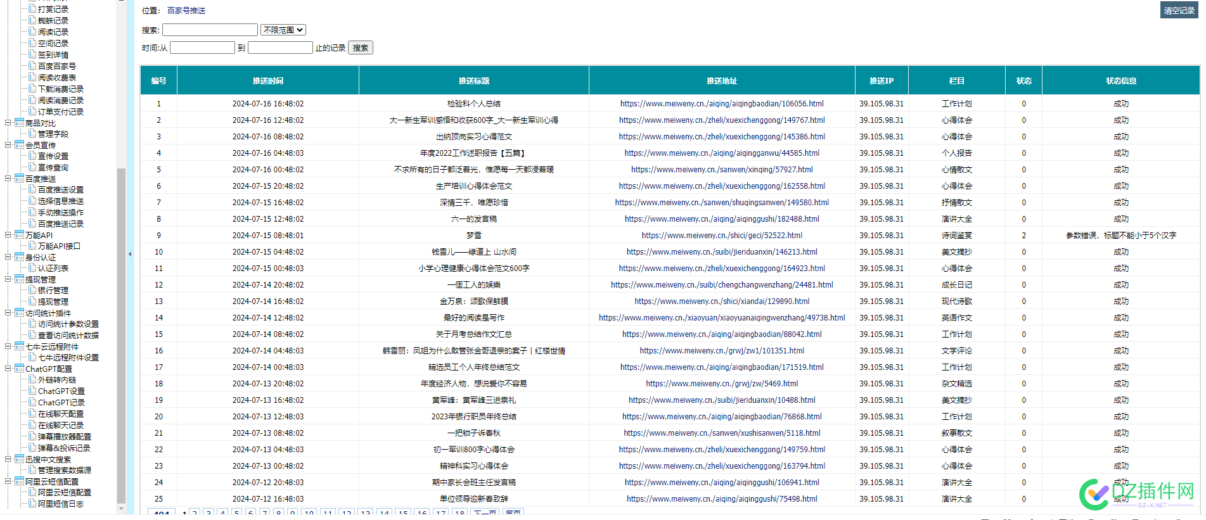1206x520 pixels.
Task: Open the 不限范围 search scope dropdown
Action: tap(283, 30)
